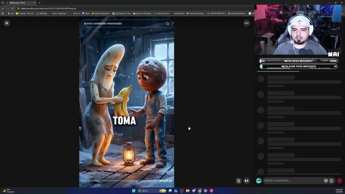Open Task View in taskbar
This screenshot has height=194, width=345.
click(170, 191)
